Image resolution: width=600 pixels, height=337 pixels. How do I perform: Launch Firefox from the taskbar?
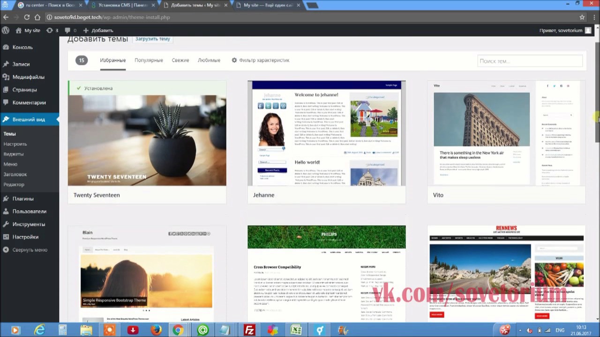(156, 330)
